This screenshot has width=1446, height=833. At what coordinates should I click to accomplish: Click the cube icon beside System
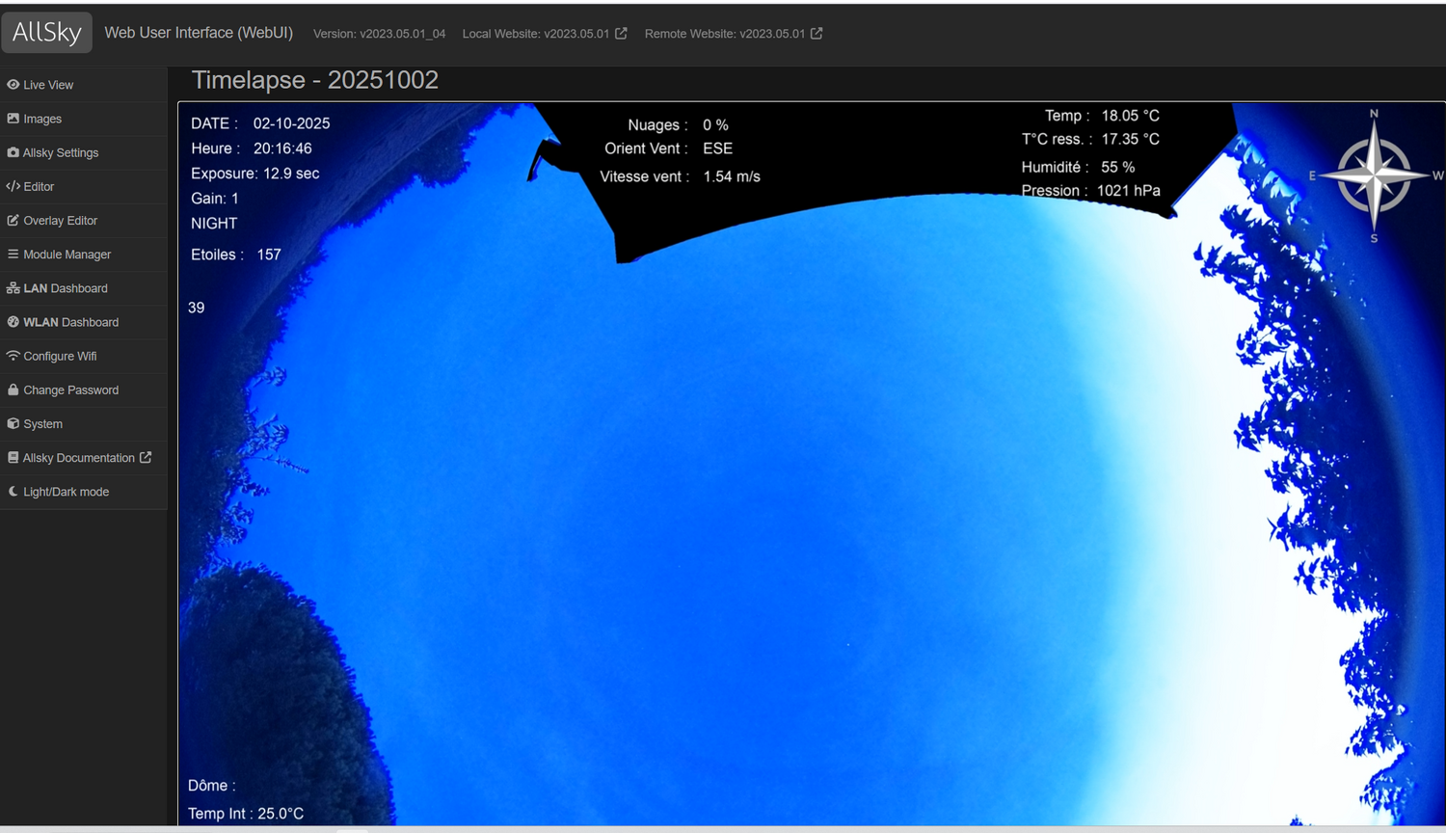13,423
